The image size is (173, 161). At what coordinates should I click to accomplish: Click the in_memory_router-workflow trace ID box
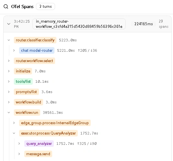tap(79, 24)
